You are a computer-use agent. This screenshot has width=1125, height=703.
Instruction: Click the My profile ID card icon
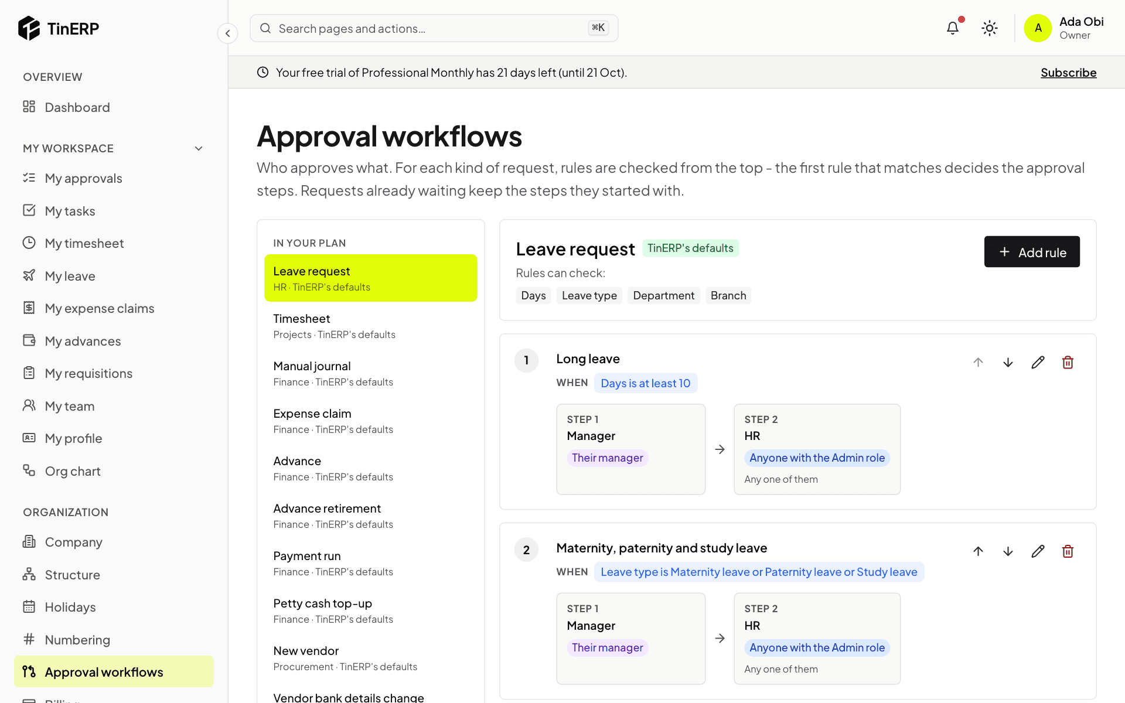click(x=29, y=438)
